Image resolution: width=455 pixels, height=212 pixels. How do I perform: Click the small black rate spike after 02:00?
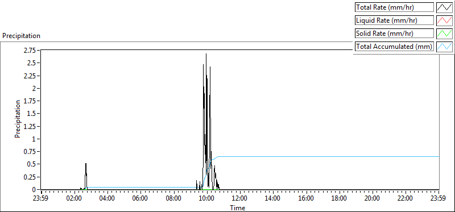pyautogui.click(x=86, y=176)
